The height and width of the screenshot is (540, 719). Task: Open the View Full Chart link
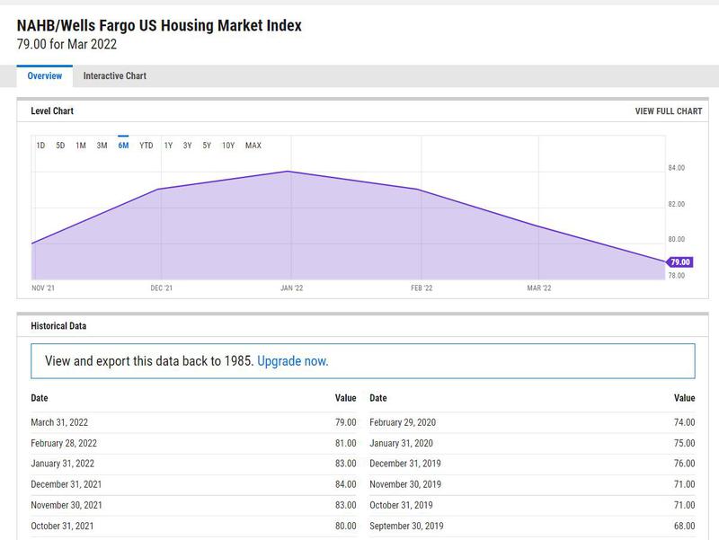click(668, 111)
